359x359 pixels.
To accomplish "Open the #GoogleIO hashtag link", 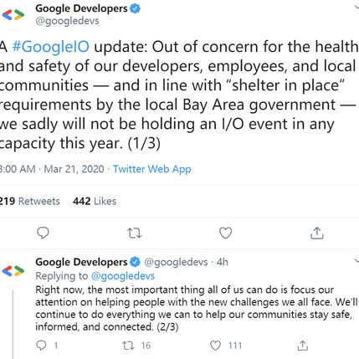I will pyautogui.click(x=51, y=47).
